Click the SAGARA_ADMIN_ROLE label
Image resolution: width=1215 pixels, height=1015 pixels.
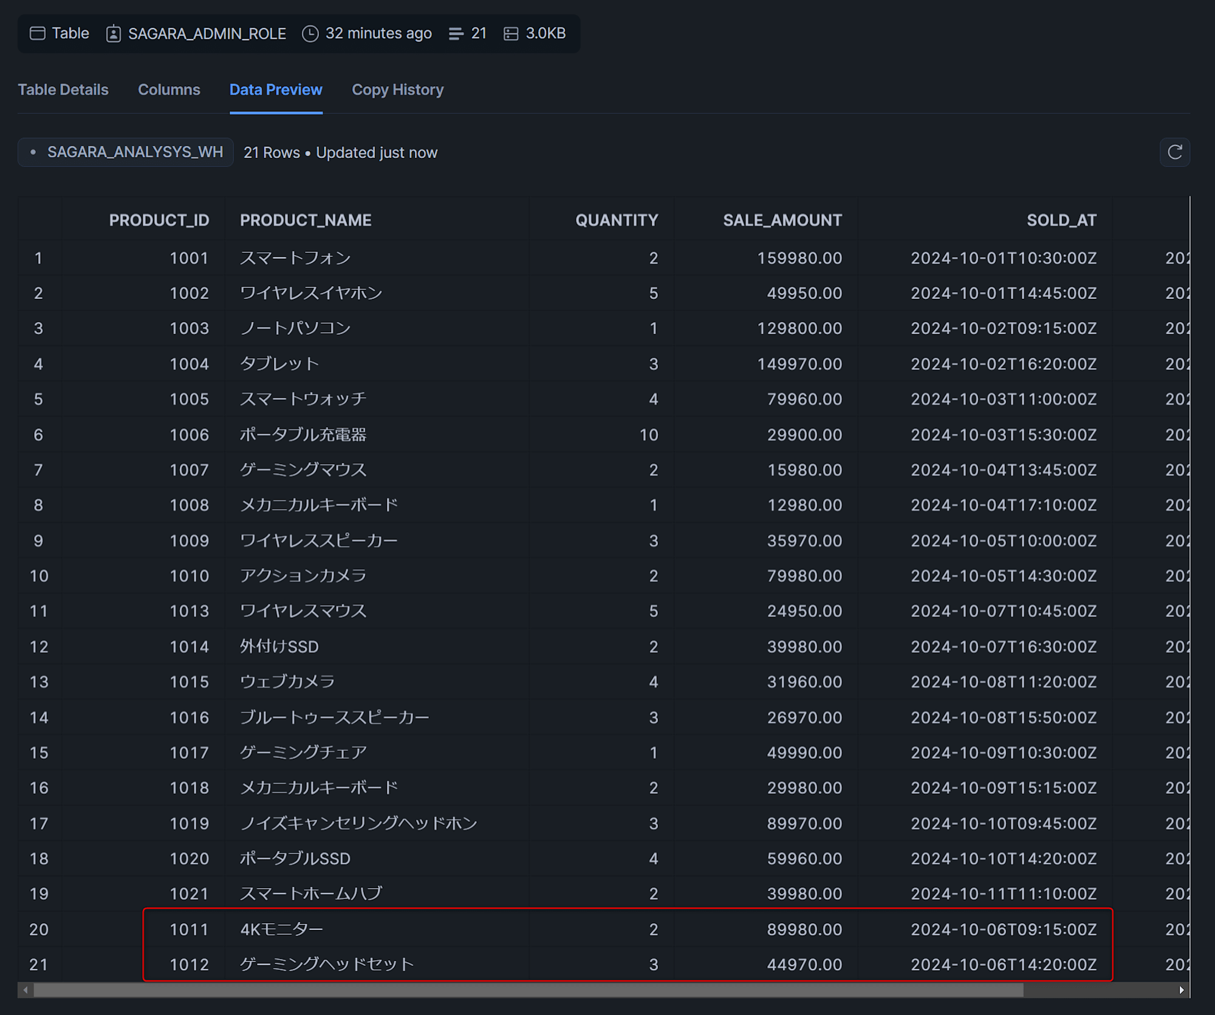(207, 33)
